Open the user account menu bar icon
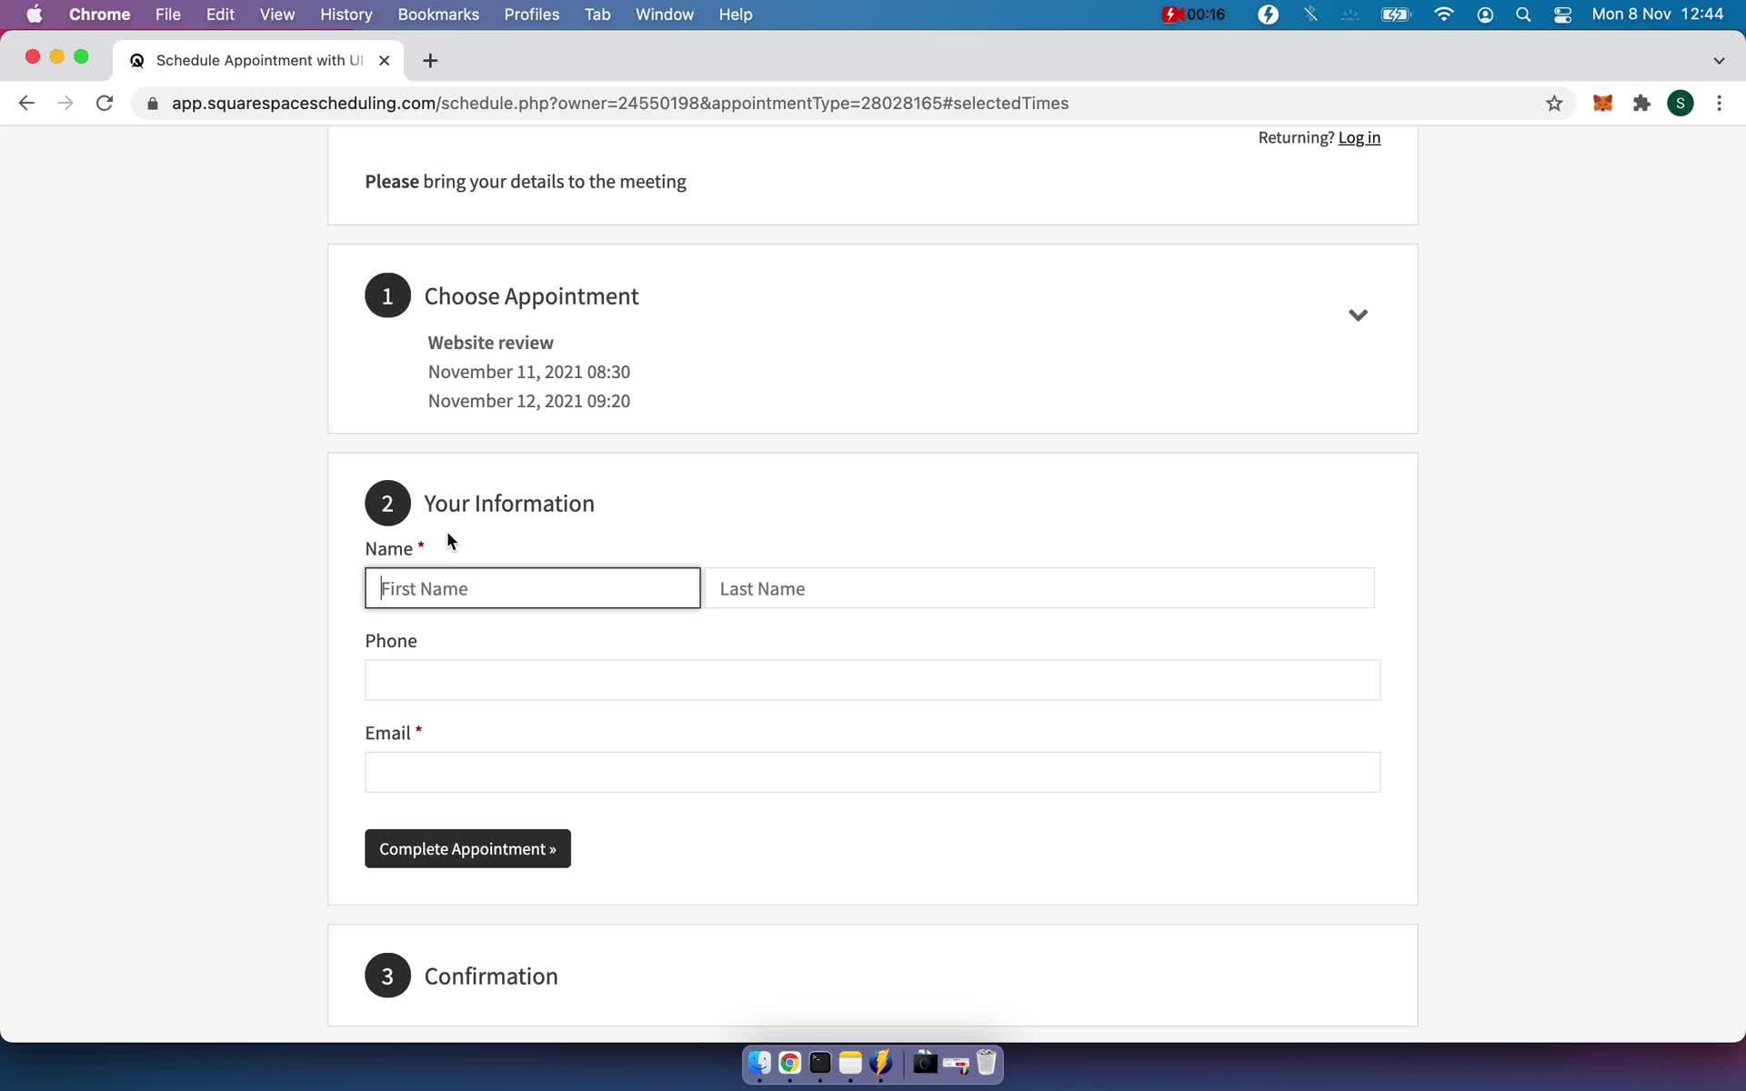Screen dimensions: 1746x1091 (x=1485, y=15)
